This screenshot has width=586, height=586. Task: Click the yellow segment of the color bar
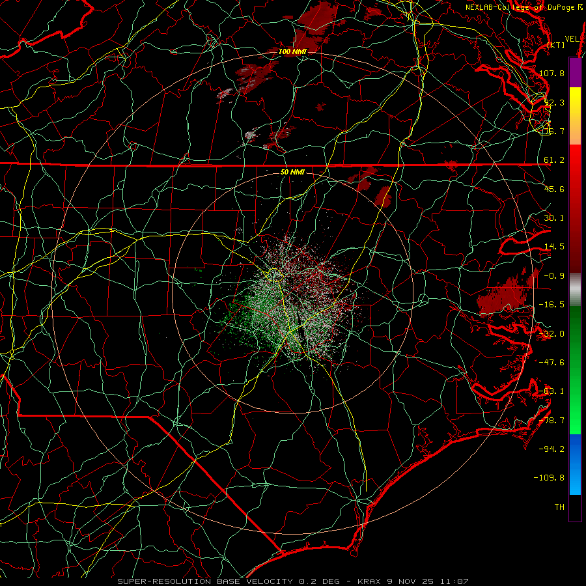tap(575, 116)
